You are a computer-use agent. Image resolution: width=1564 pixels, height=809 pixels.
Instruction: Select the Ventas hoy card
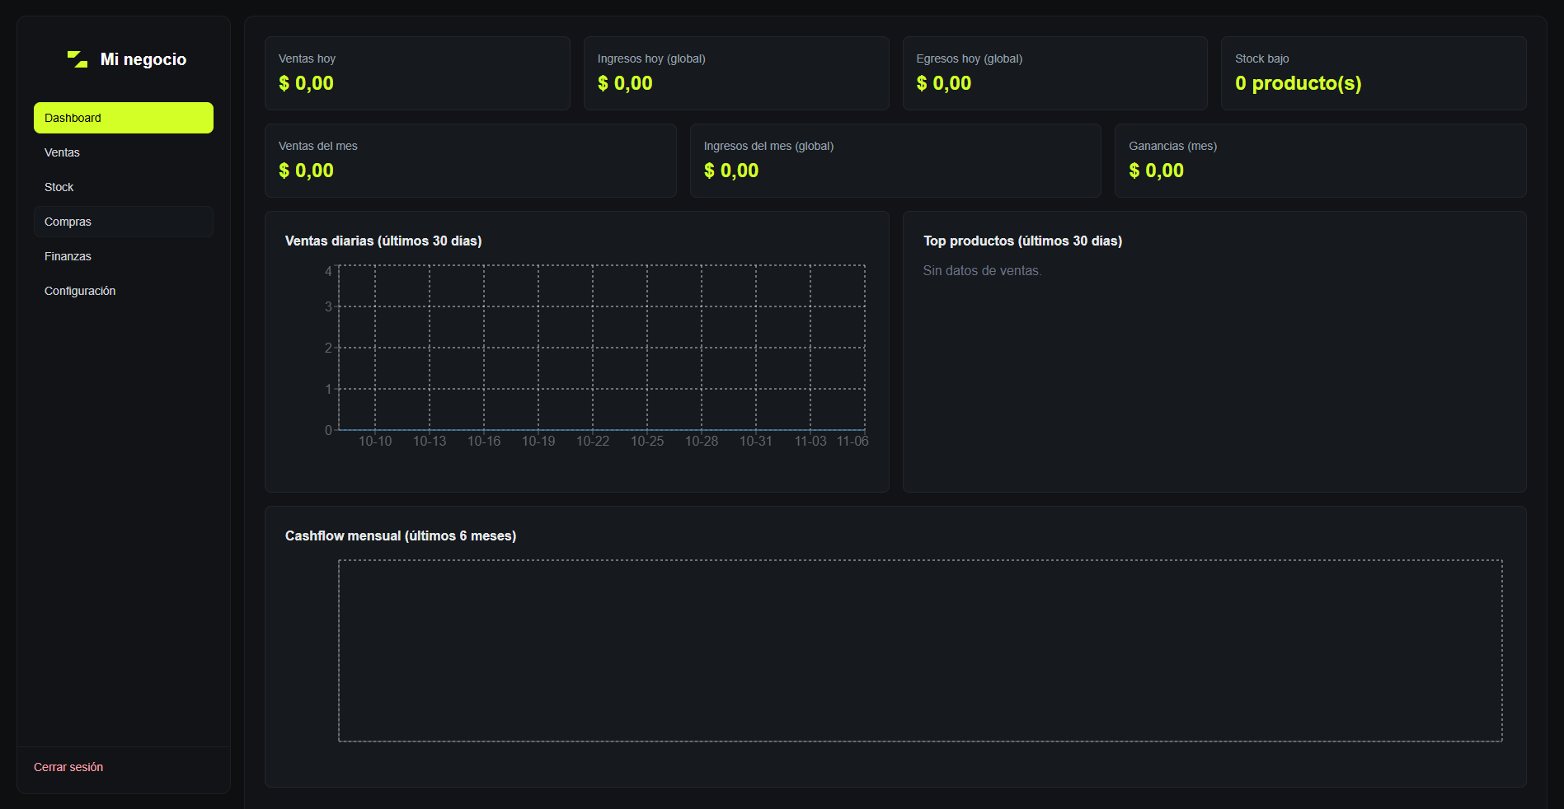pos(417,73)
